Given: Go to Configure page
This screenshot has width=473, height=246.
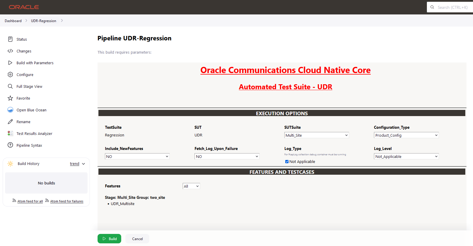Looking at the screenshot, I should [x=25, y=75].
